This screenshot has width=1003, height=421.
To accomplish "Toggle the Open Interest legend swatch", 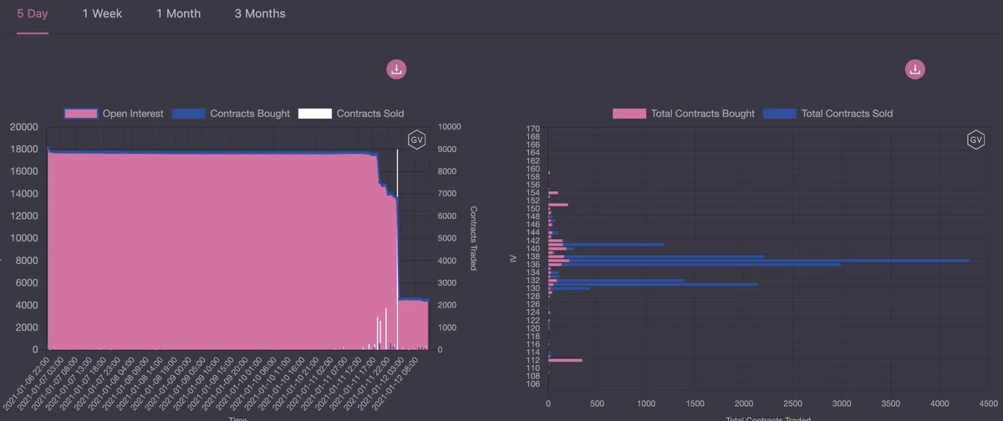I will [80, 114].
